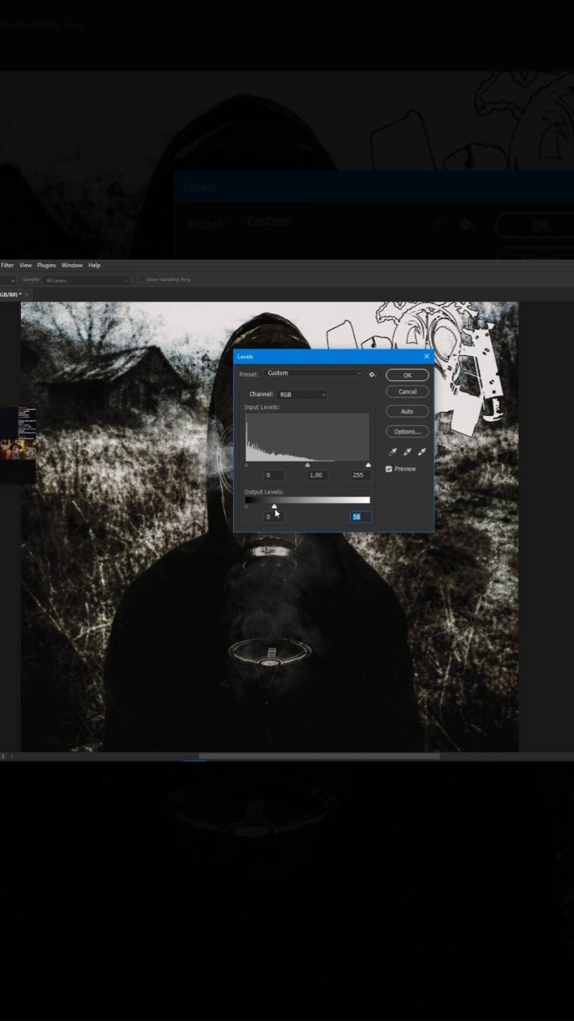Open the preset options gear menu
This screenshot has width=574, height=1021.
click(x=372, y=374)
